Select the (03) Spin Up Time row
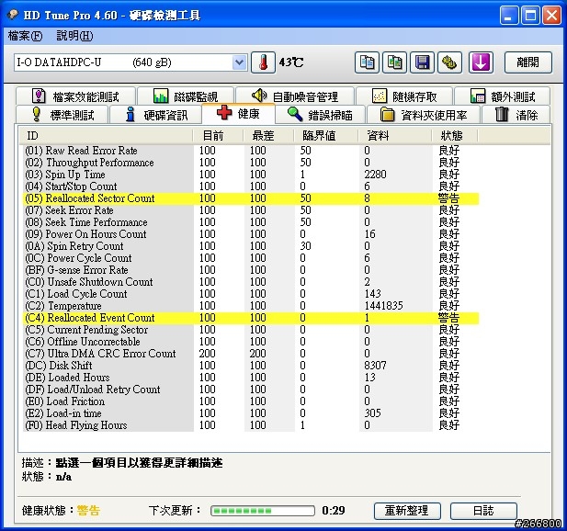This screenshot has width=567, height=531. click(x=251, y=175)
